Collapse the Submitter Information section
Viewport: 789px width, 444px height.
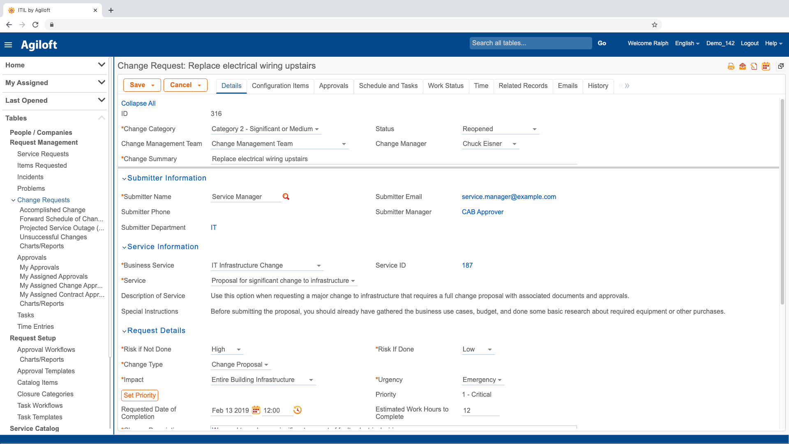click(x=124, y=178)
